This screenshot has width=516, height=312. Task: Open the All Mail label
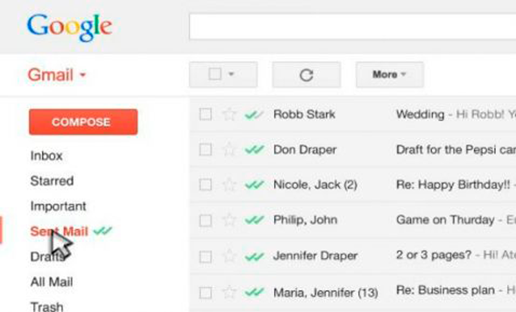click(52, 282)
